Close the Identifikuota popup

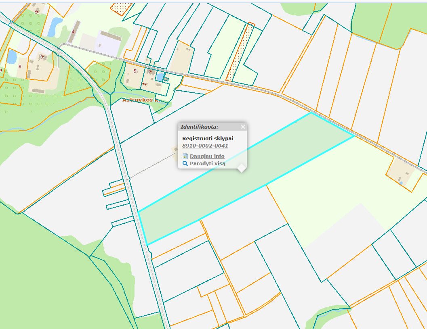pos(242,127)
